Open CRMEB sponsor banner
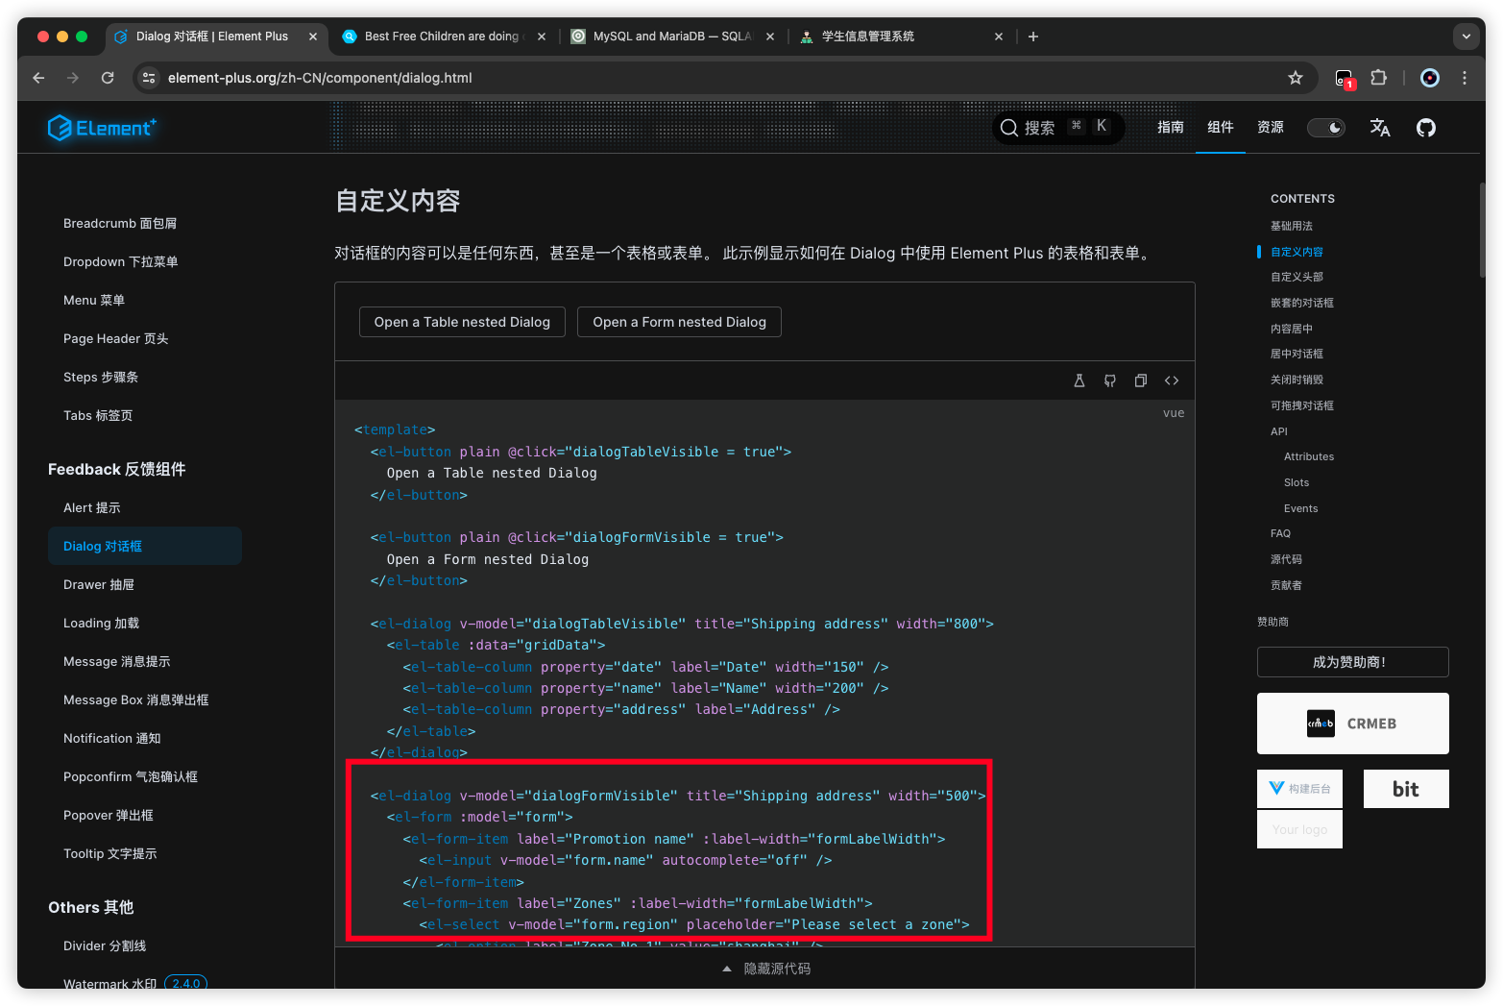The height and width of the screenshot is (1006, 1503). 1352,724
